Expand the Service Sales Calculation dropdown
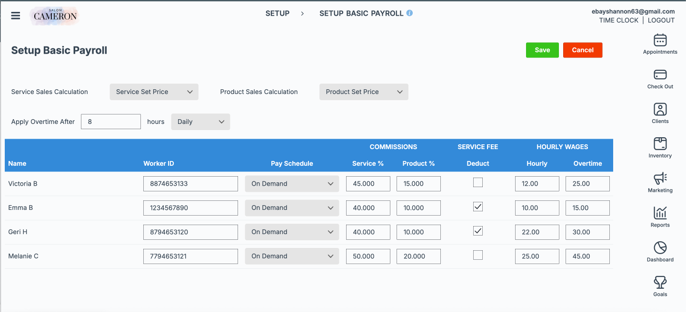 coord(154,92)
